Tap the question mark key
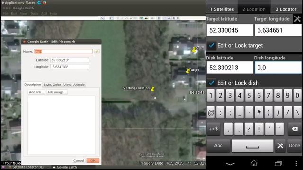 249,129
